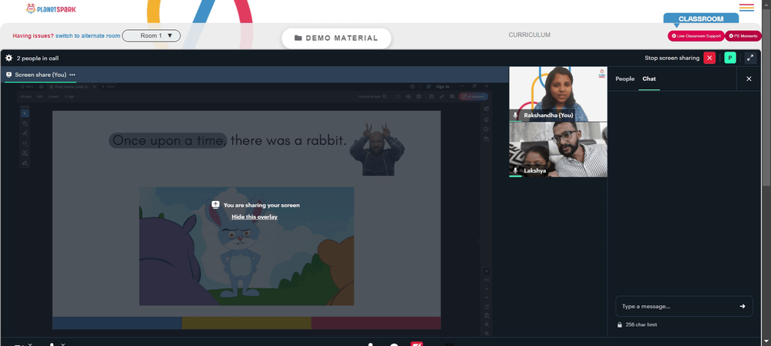
Task: Switch to the People tab
Action: click(625, 79)
